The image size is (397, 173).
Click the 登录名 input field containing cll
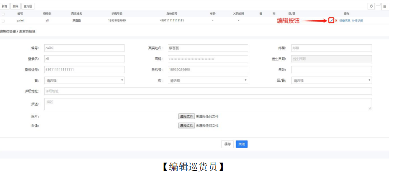(x=84, y=59)
